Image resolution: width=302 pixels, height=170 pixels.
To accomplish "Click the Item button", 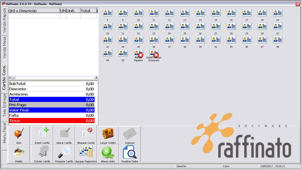I will point(19,135).
